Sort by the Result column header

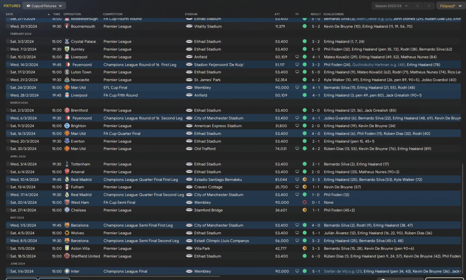316,14
